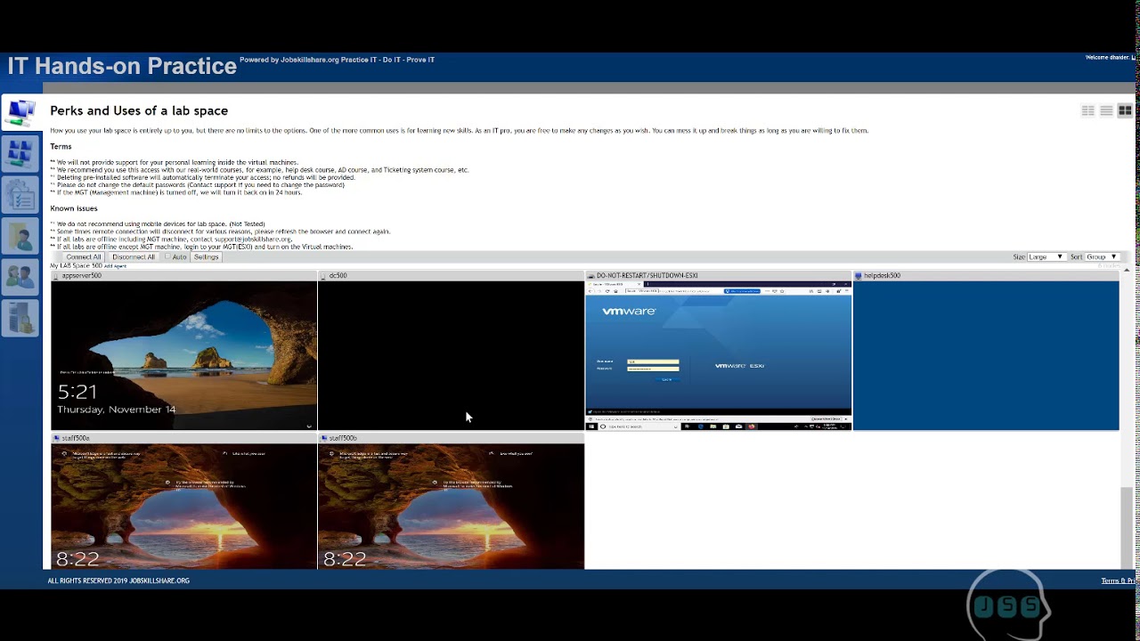Image resolution: width=1140 pixels, height=641 pixels.
Task: Click the ALL RIGHTS RESERVED 2019 footer text
Action: click(x=118, y=580)
